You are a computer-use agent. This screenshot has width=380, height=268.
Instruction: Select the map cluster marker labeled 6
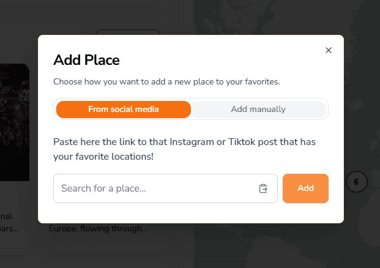pyautogui.click(x=356, y=181)
